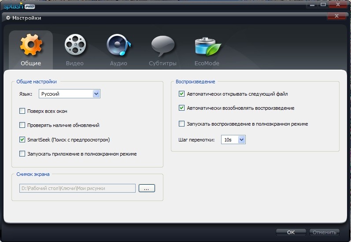Switch to the EcoMode tab label
351x242 pixels.
tap(207, 63)
